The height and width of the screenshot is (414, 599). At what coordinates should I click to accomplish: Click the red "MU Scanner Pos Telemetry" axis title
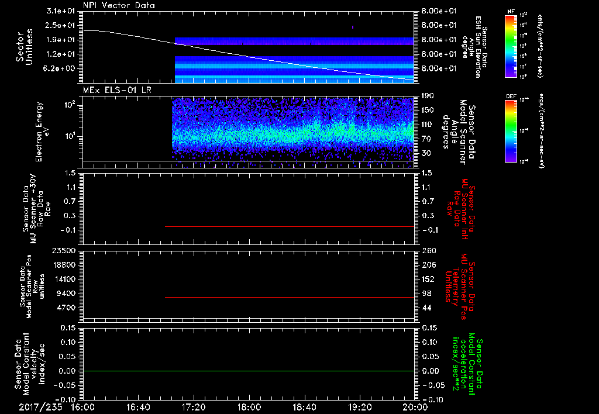click(460, 287)
